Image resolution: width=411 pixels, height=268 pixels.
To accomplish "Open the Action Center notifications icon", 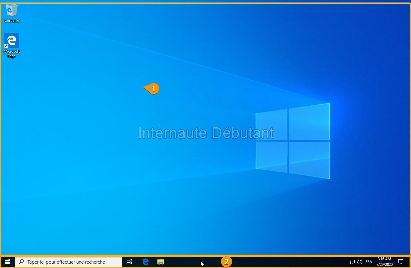I will pos(401,262).
